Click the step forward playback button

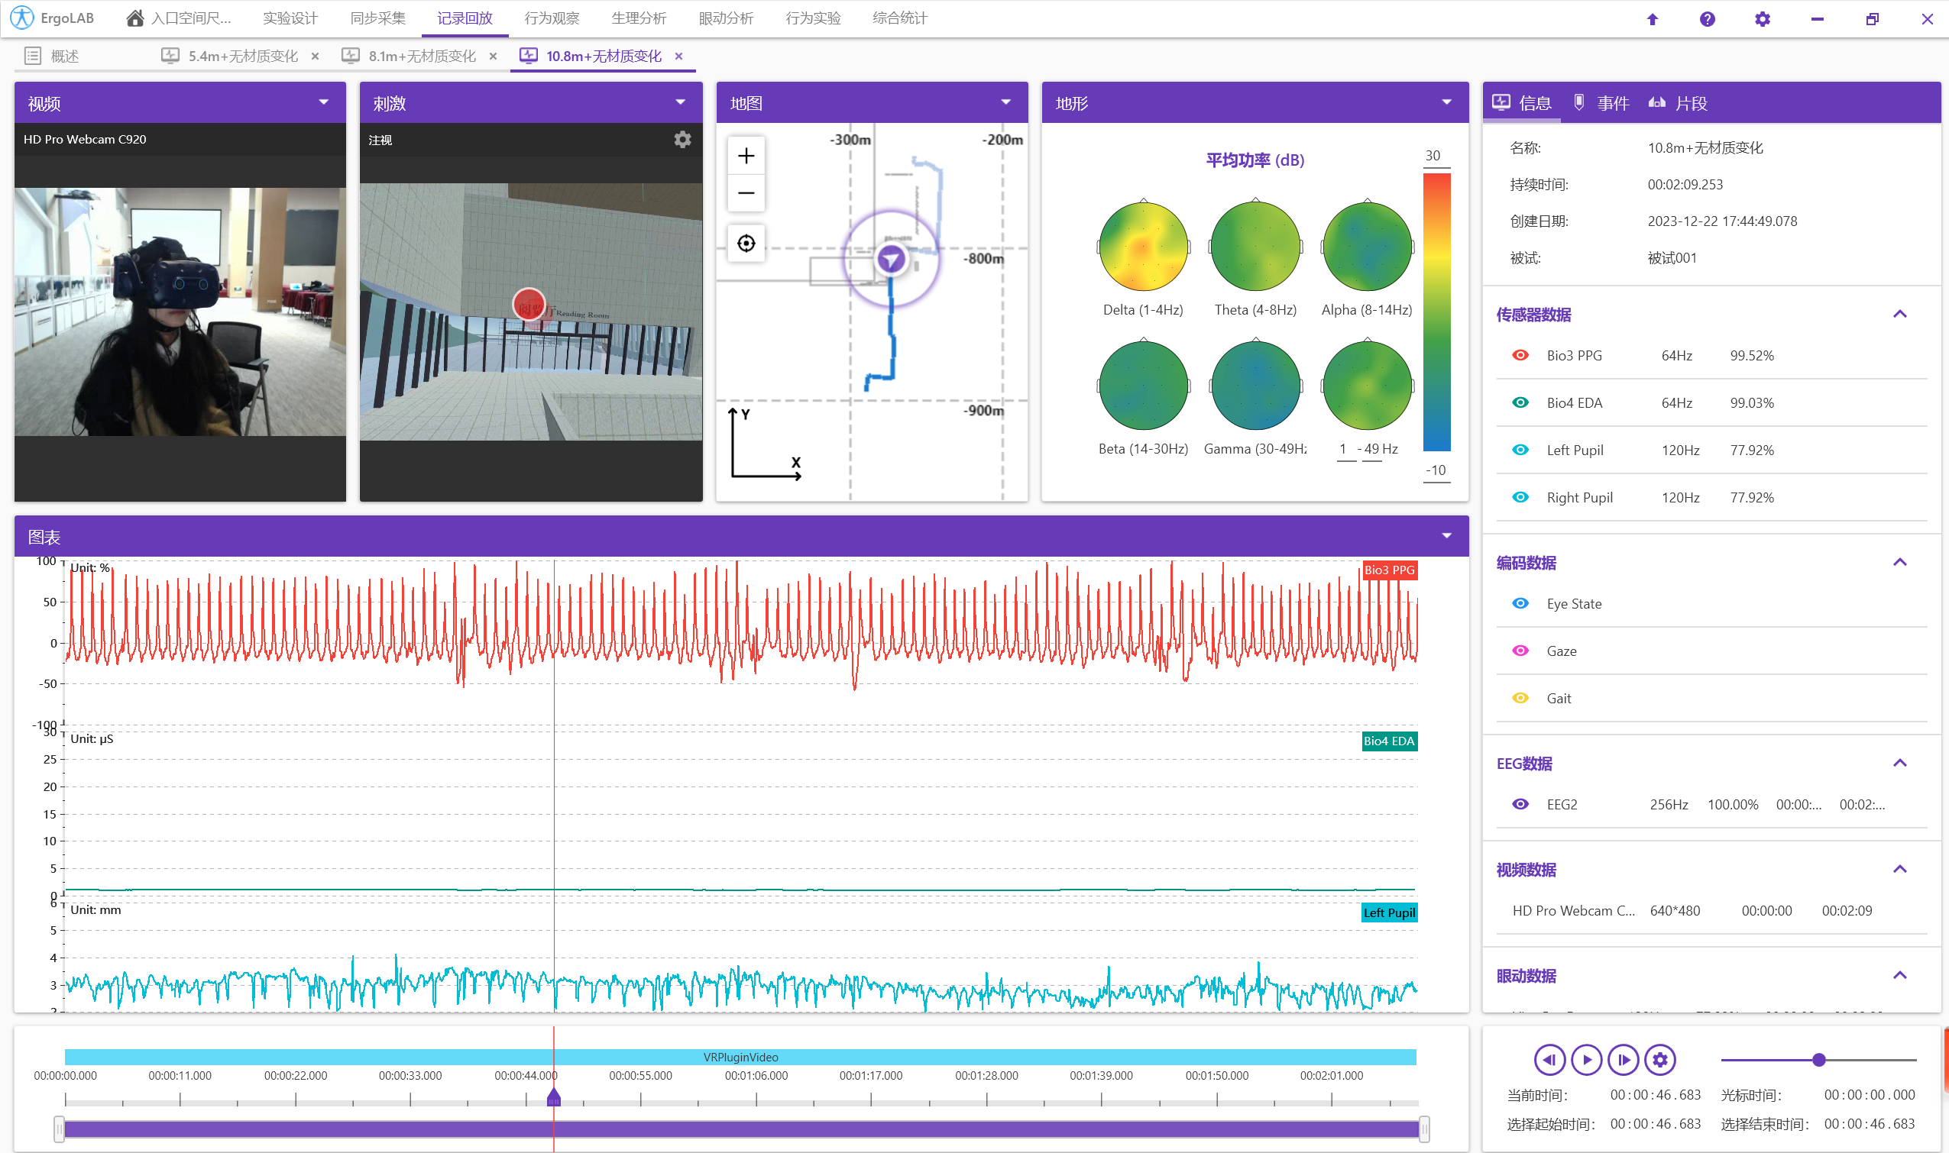click(x=1623, y=1060)
